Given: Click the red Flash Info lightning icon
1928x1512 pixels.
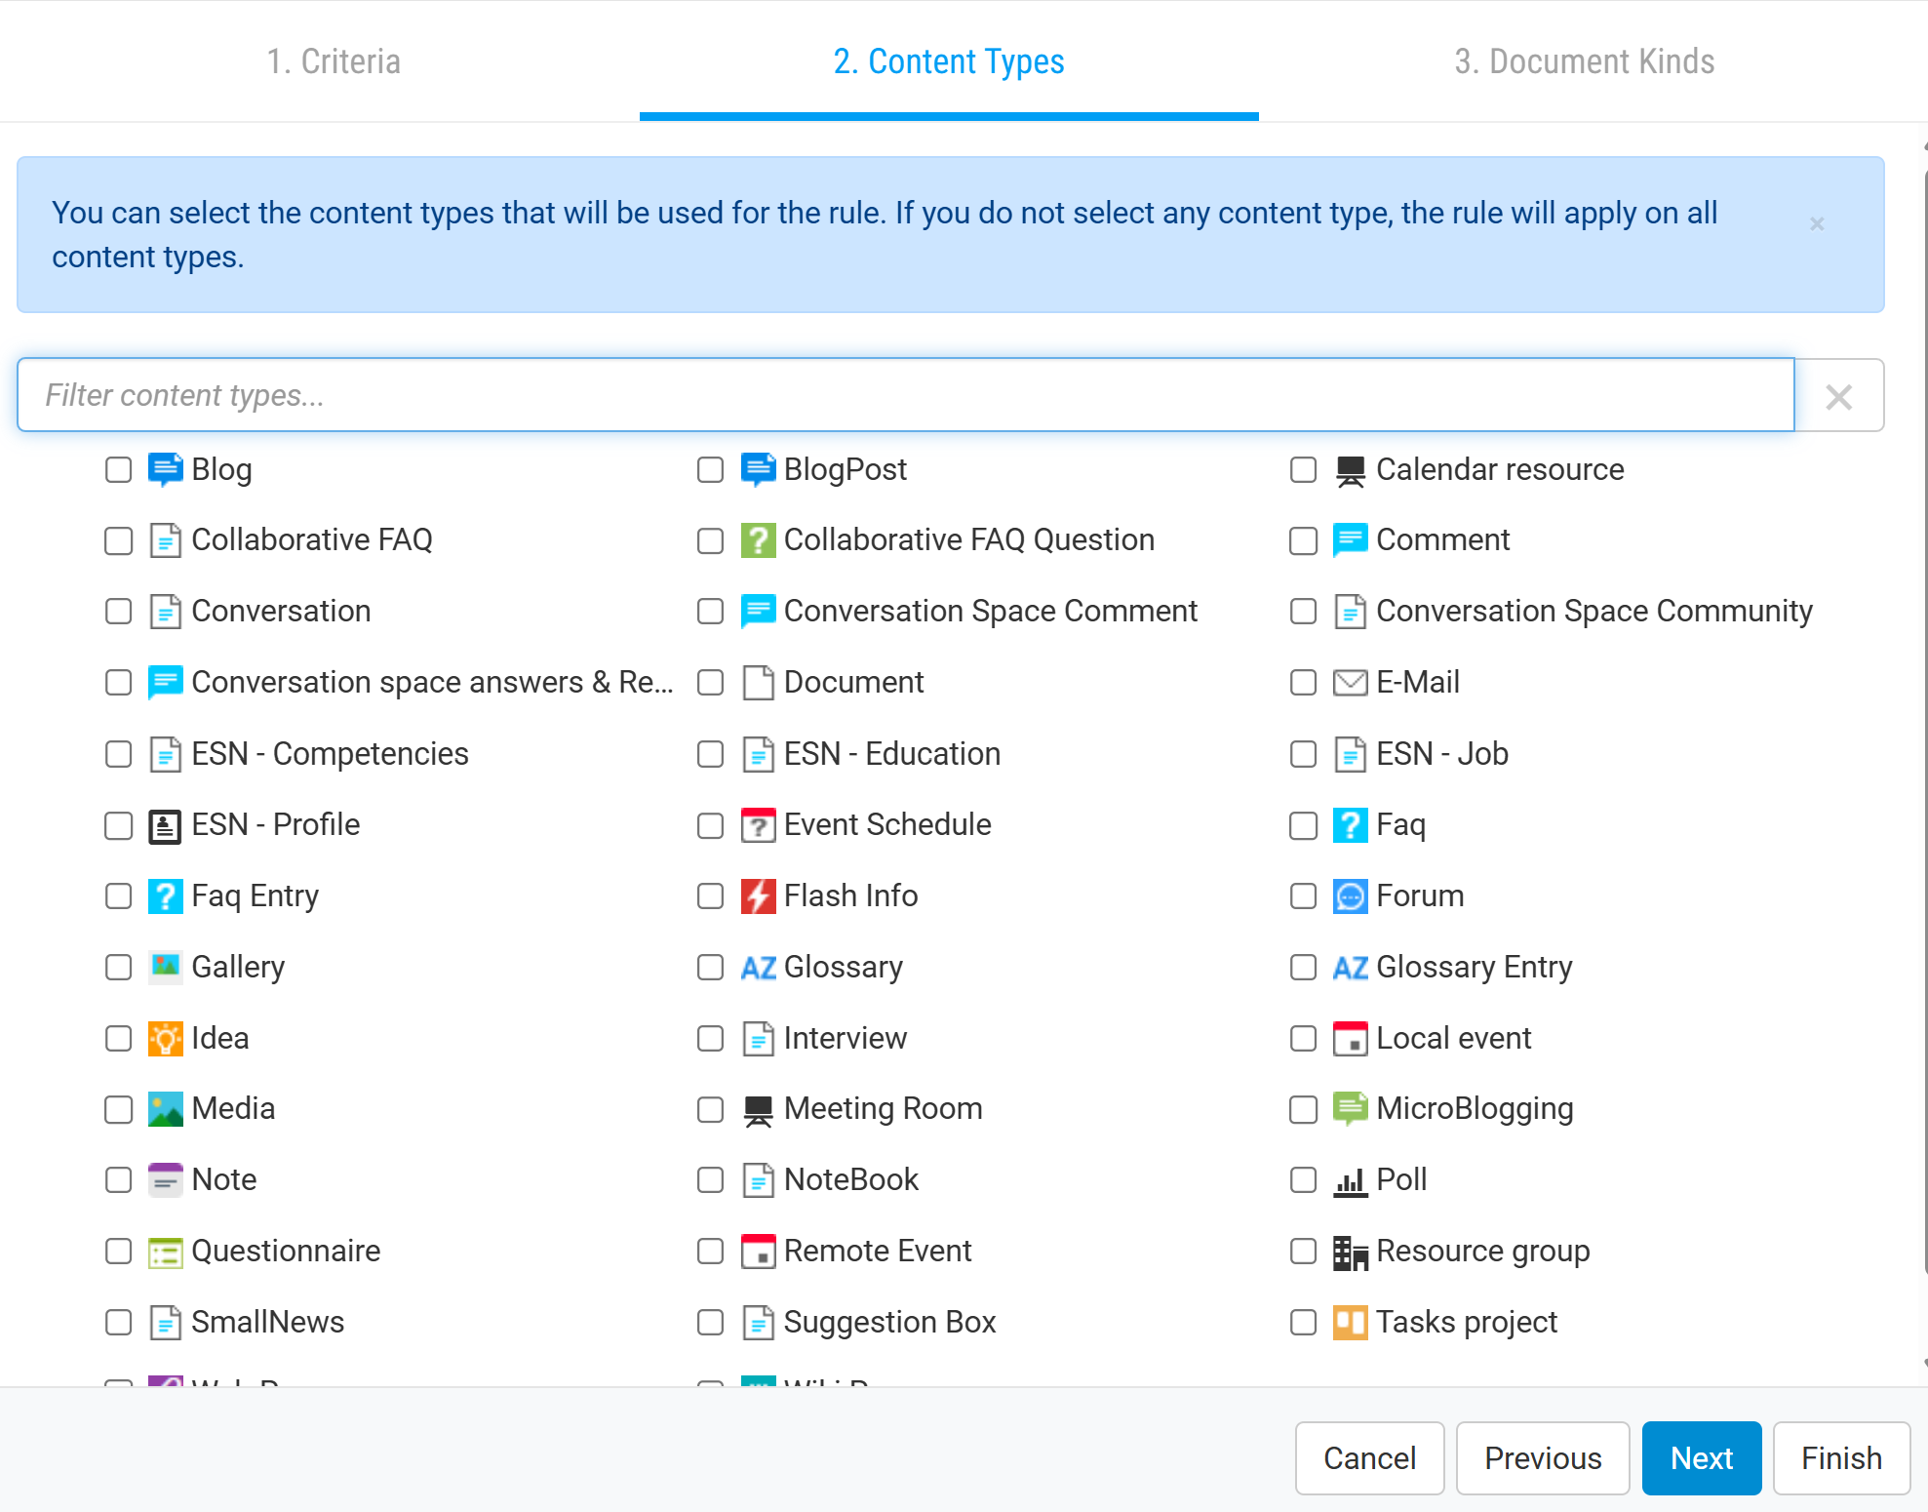Looking at the screenshot, I should (x=758, y=896).
